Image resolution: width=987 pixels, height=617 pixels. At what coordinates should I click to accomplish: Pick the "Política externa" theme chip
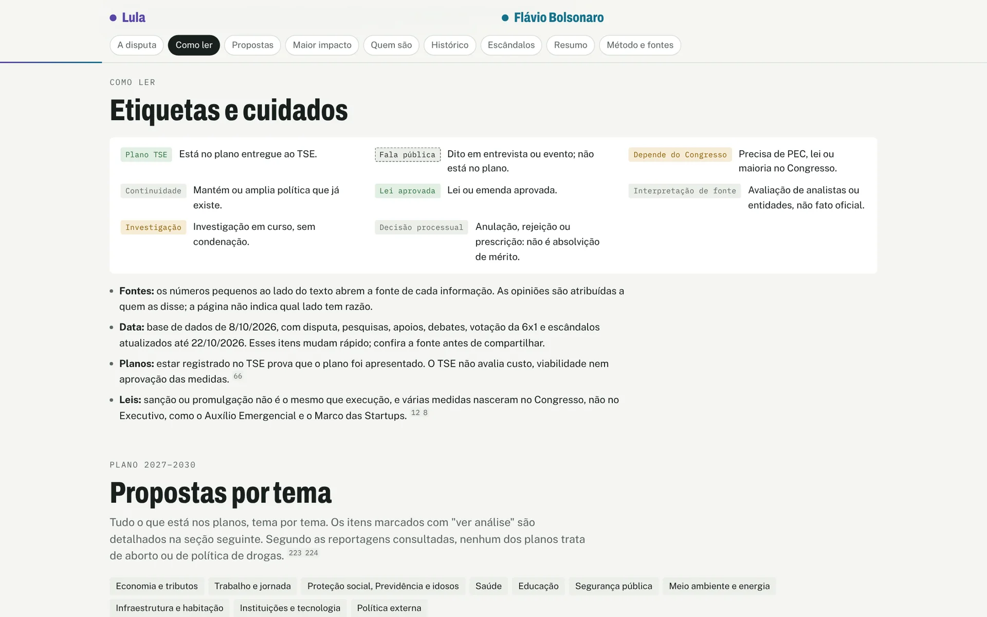click(389, 608)
